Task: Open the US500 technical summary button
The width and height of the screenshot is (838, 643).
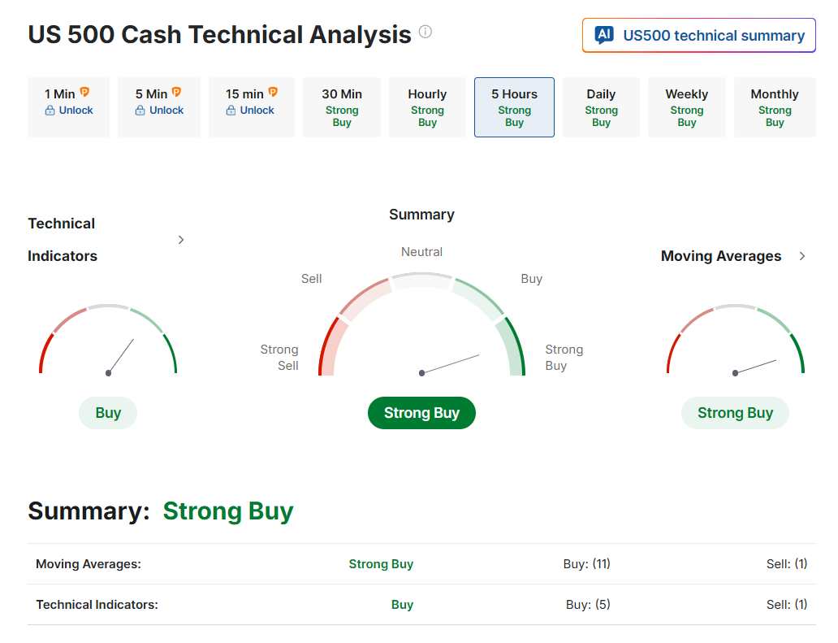Action: 699,35
